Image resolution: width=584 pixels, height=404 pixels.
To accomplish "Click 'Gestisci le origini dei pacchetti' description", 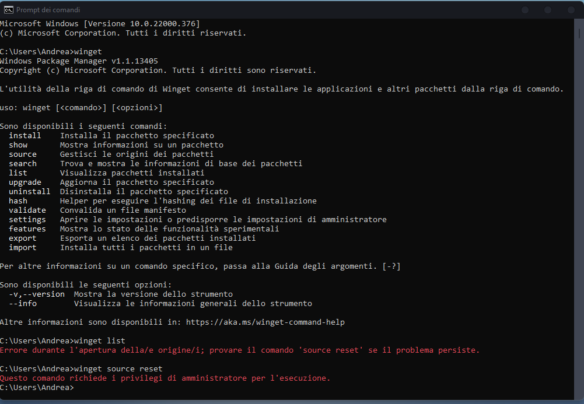I will pos(137,154).
